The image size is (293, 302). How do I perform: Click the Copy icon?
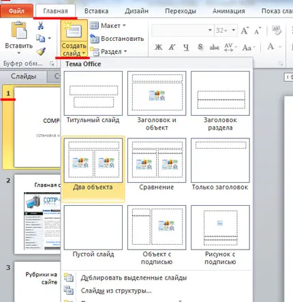point(40,38)
